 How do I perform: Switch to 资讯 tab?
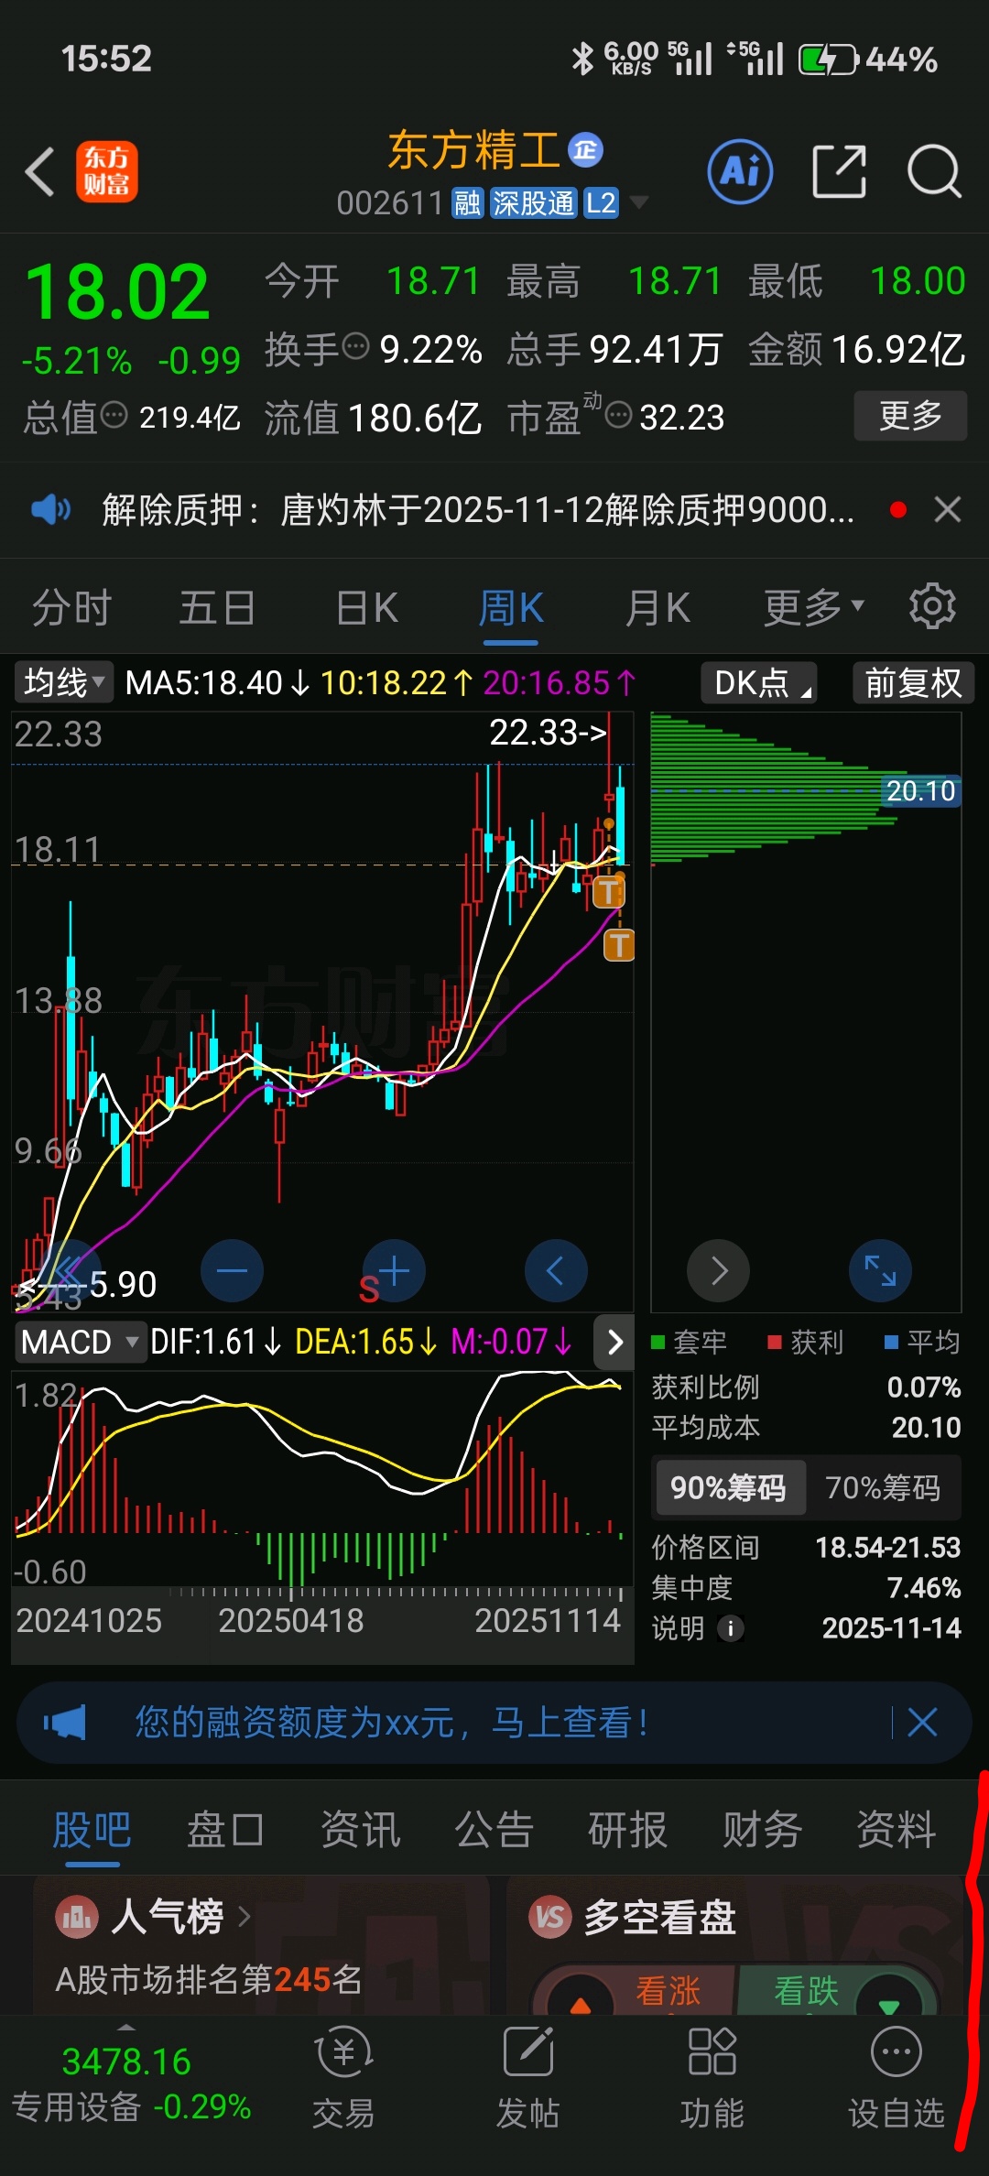[x=360, y=1830]
